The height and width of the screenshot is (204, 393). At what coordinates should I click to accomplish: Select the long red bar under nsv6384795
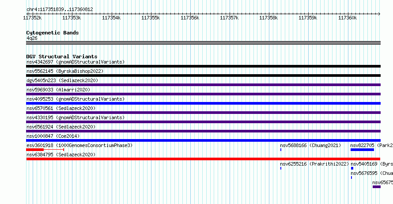(203, 159)
